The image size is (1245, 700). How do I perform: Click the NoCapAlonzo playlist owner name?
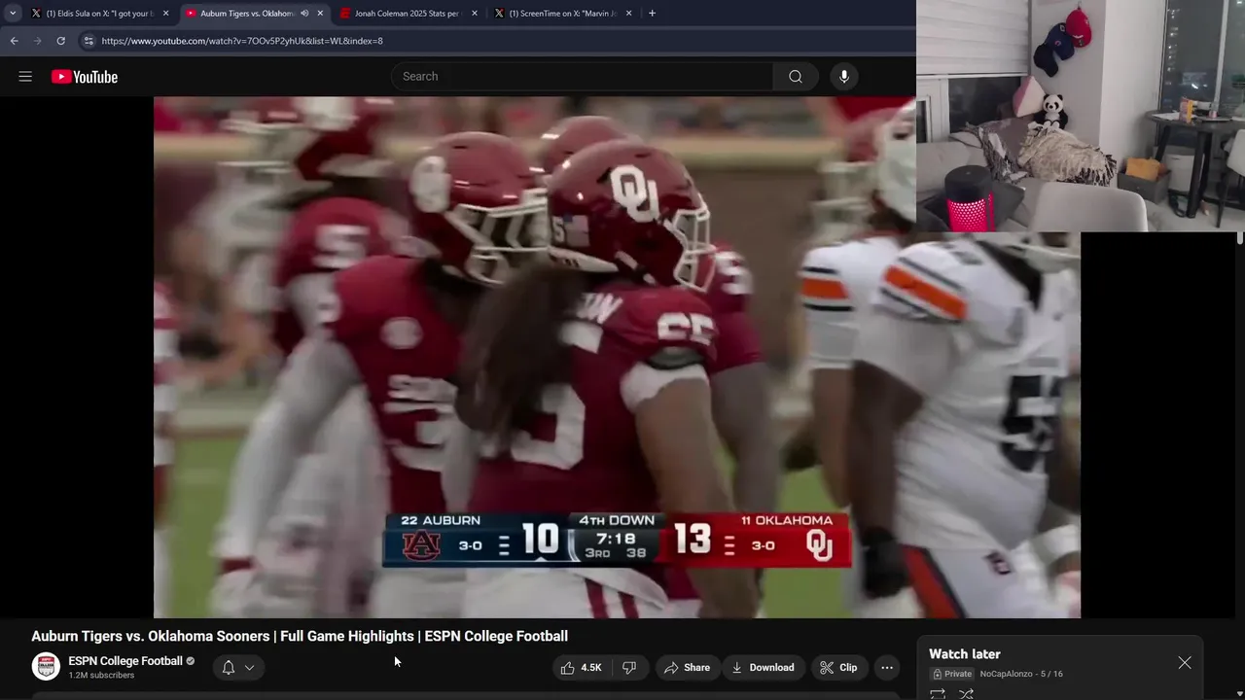pos(1007,674)
